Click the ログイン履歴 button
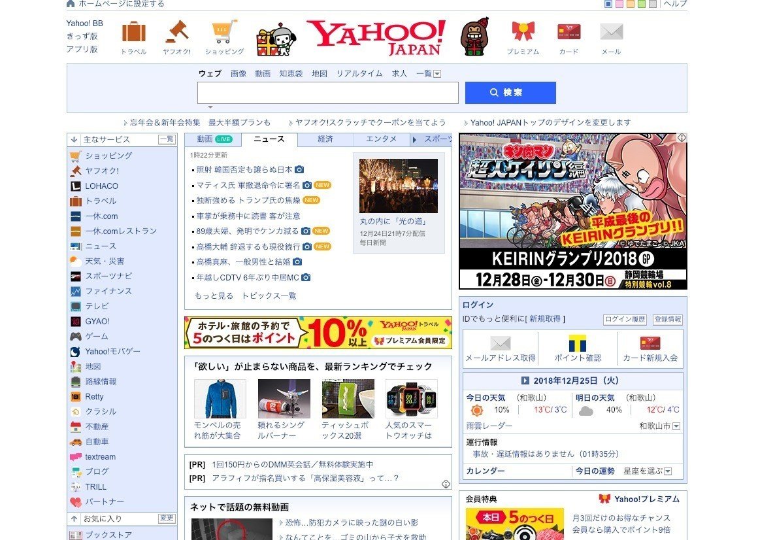Viewport: 758px width, 540px height. (625, 320)
